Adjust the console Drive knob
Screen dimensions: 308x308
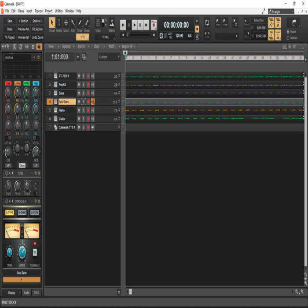click(x=22, y=252)
